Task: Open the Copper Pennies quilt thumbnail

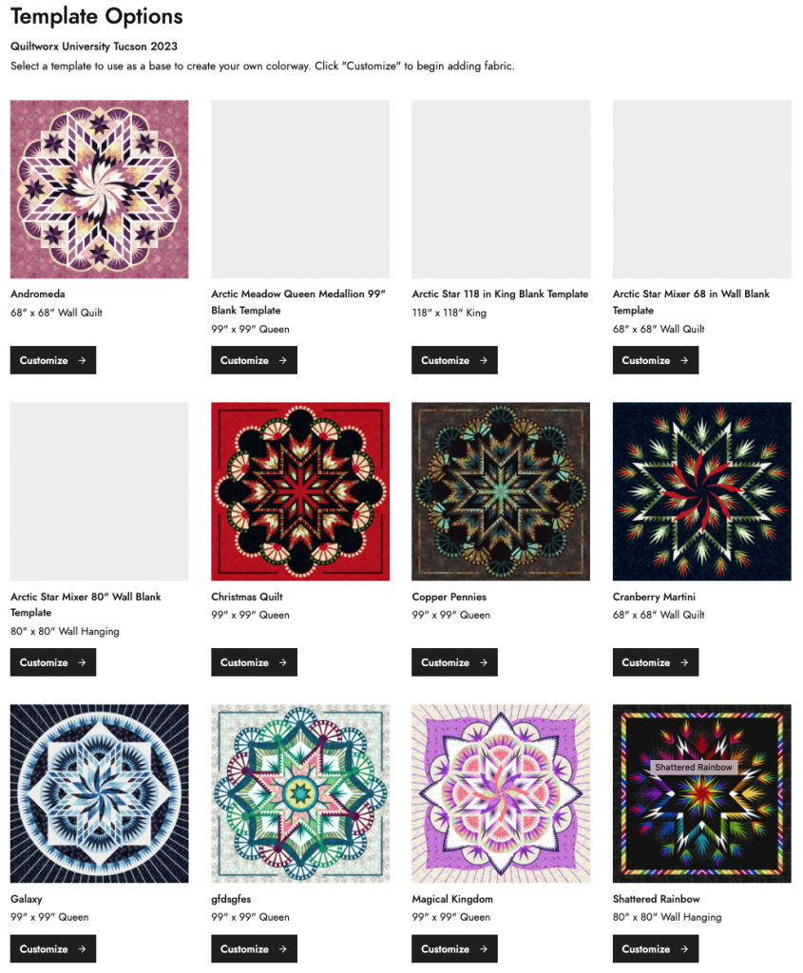Action: pos(501,491)
